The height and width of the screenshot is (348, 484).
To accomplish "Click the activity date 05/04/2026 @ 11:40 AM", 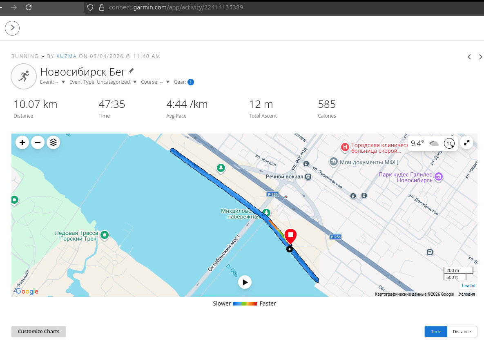I will pyautogui.click(x=125, y=56).
